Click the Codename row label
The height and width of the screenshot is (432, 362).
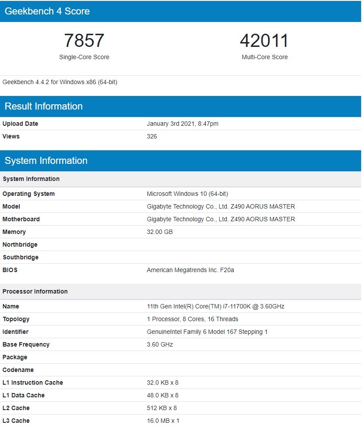point(18,370)
